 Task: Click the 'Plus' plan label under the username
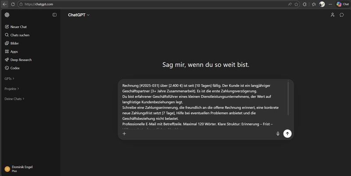click(14, 171)
